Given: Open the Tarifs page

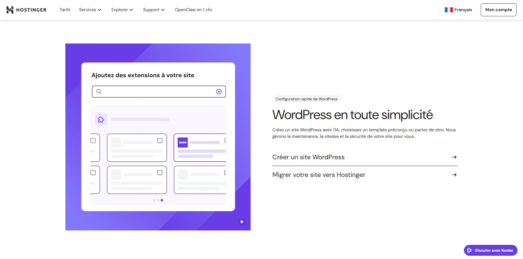Looking at the screenshot, I should pyautogui.click(x=65, y=10).
